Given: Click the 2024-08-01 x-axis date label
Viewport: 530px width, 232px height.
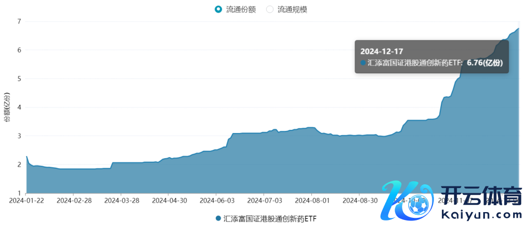Looking at the screenshot, I should click(311, 200).
